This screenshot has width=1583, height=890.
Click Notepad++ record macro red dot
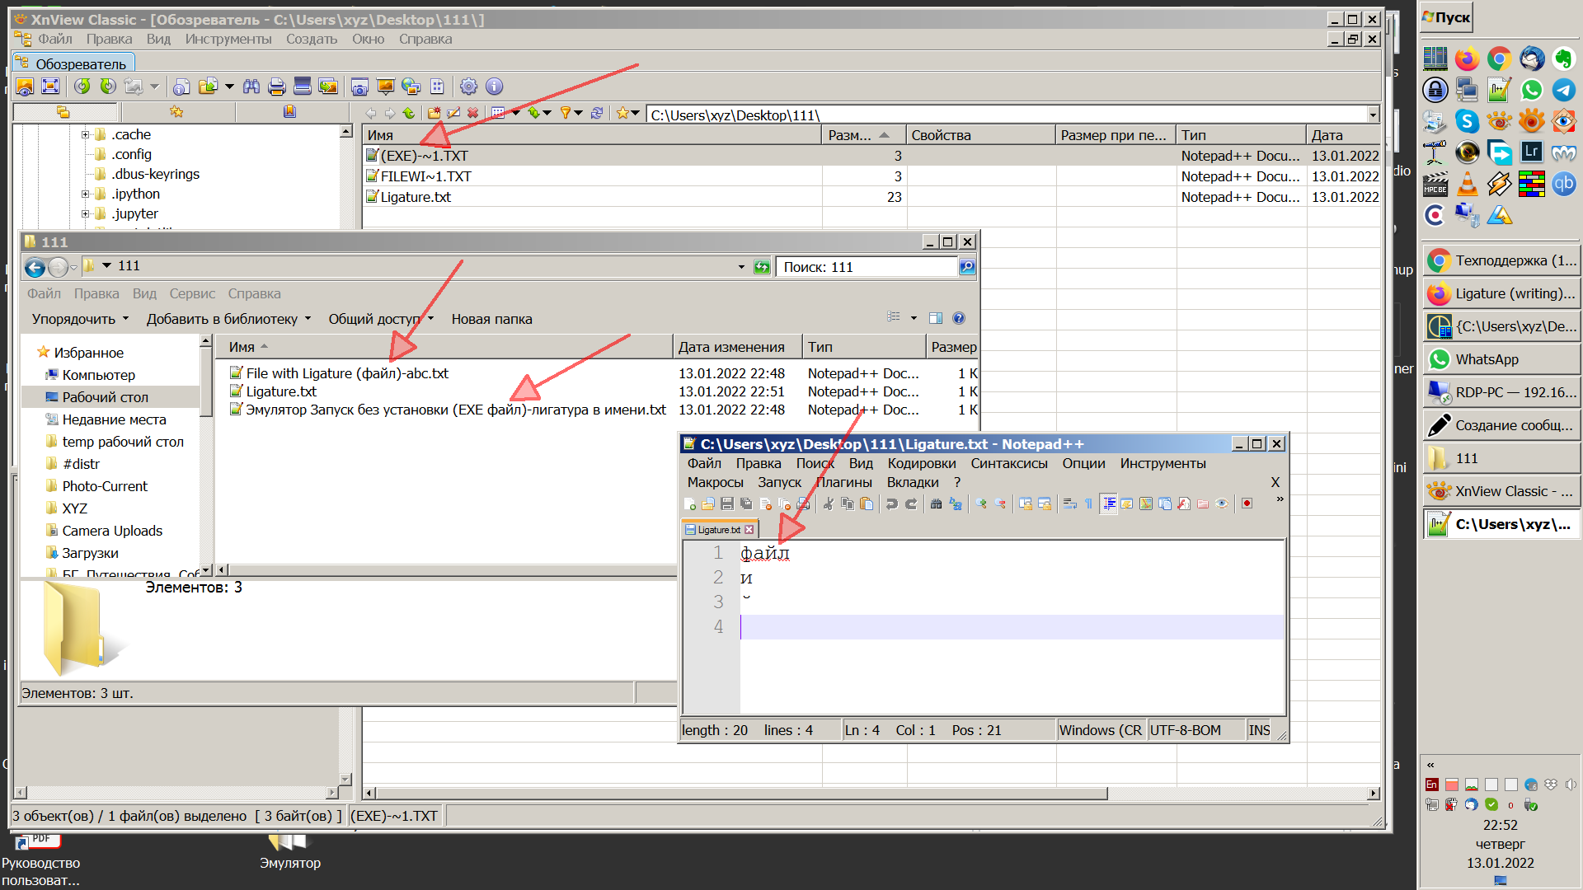click(x=1247, y=504)
